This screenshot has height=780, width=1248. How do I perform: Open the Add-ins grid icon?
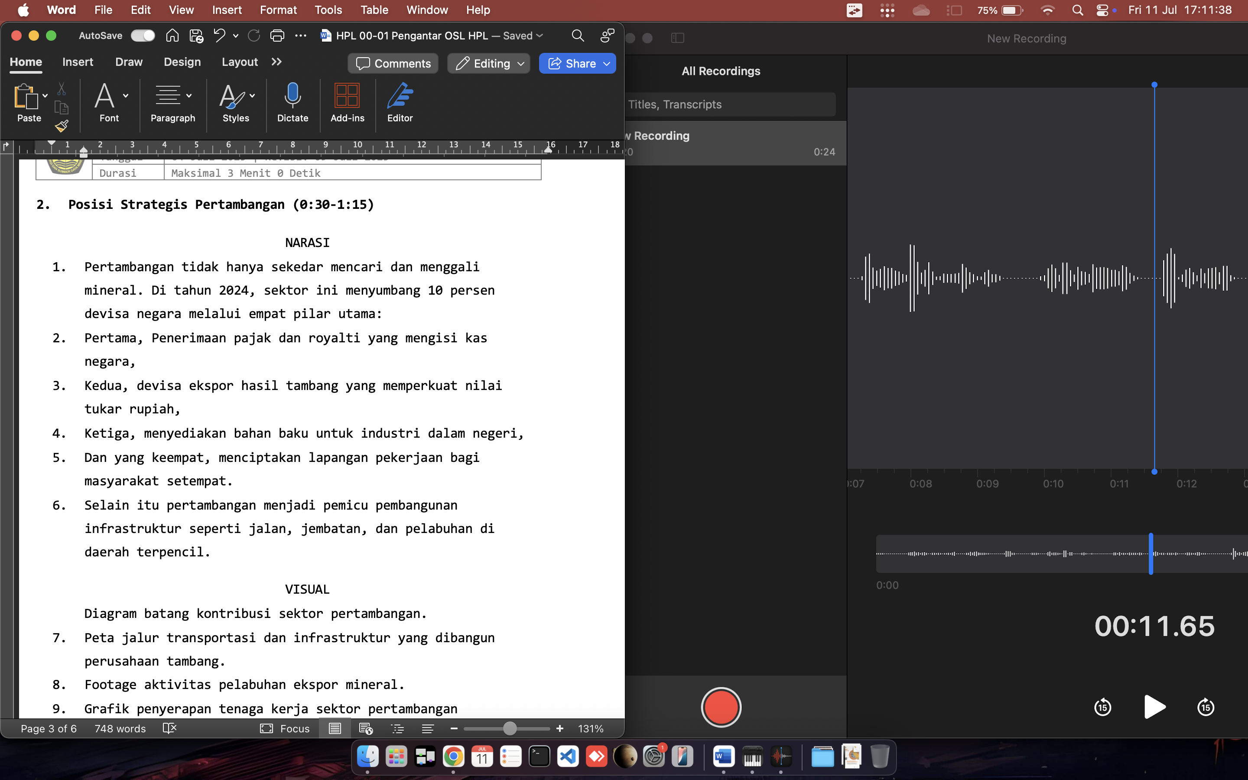347,97
